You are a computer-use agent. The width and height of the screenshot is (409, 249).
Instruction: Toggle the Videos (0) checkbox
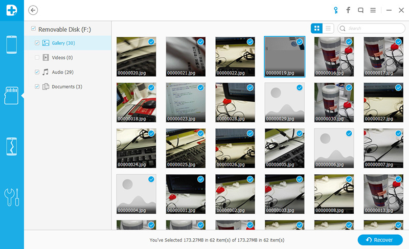click(37, 58)
